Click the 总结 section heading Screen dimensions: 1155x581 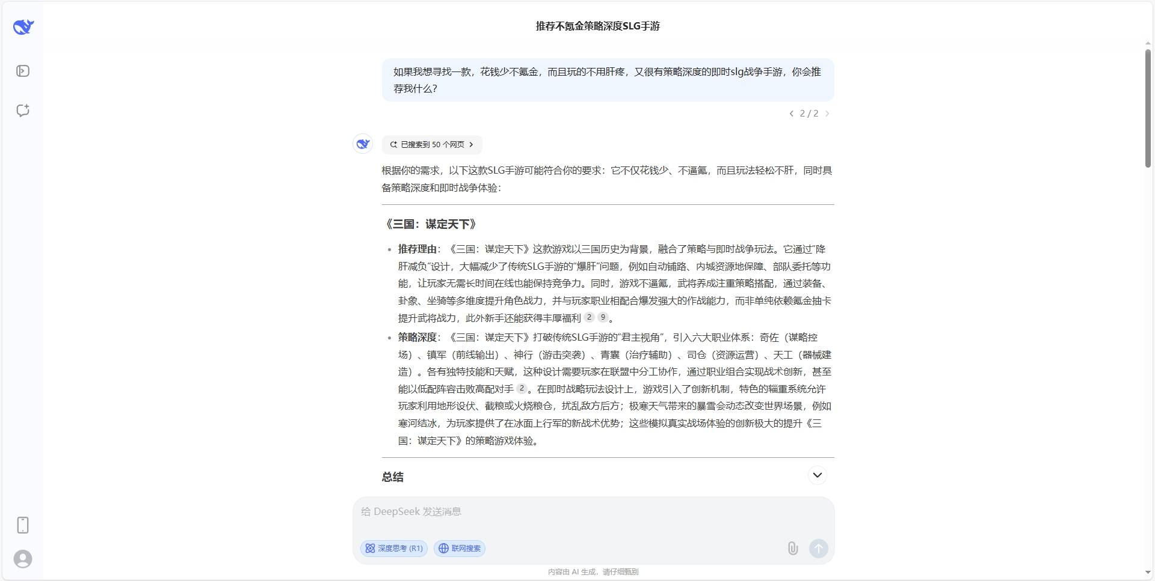pyautogui.click(x=393, y=477)
